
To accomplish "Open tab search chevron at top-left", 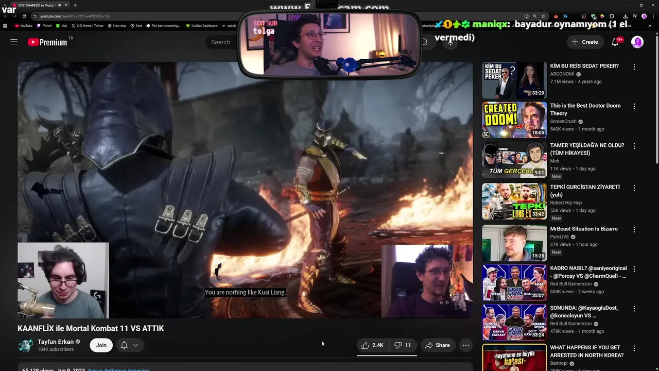I will pyautogui.click(x=5, y=5).
